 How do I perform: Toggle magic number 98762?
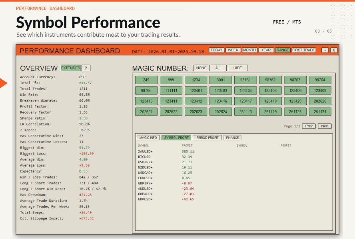click(270, 80)
